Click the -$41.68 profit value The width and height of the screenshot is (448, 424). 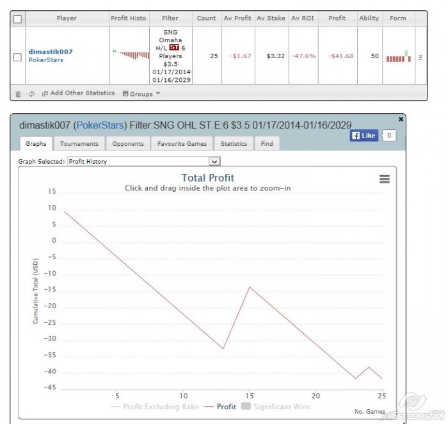click(340, 56)
